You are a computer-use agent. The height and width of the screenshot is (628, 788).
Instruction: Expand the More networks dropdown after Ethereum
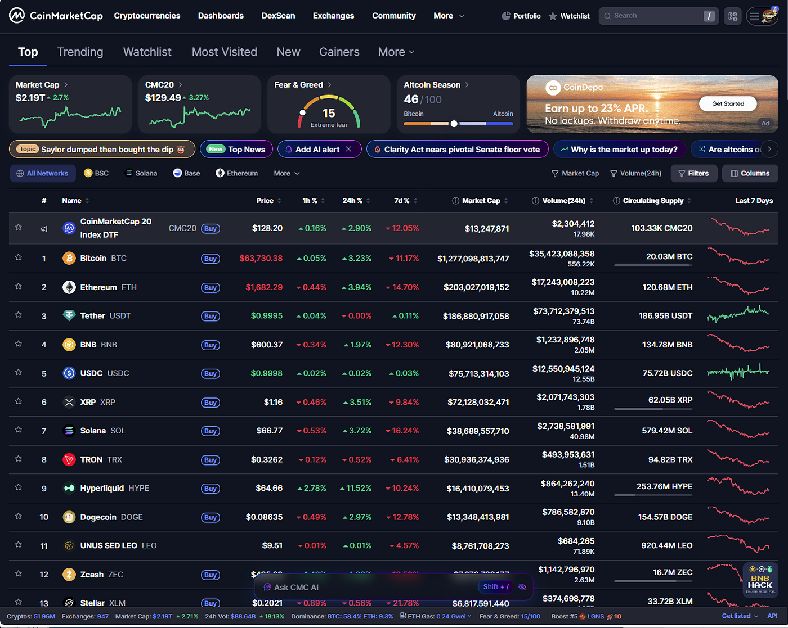click(x=286, y=173)
